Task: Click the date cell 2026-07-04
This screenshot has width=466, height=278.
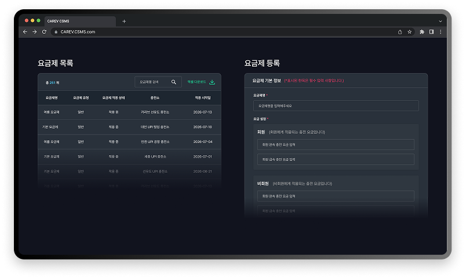Action: 203,142
